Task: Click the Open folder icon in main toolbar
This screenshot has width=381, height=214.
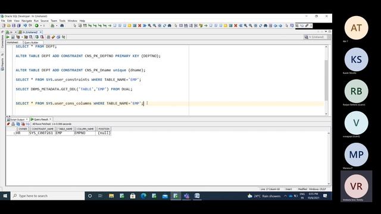Action: [9, 26]
